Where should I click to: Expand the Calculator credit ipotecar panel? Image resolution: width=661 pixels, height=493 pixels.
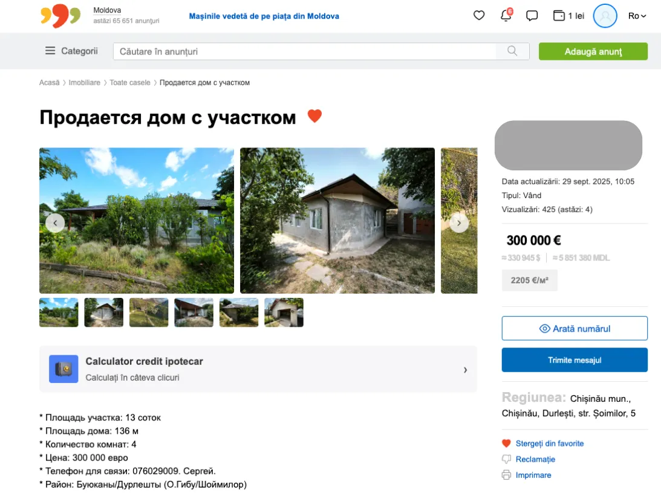258,369
